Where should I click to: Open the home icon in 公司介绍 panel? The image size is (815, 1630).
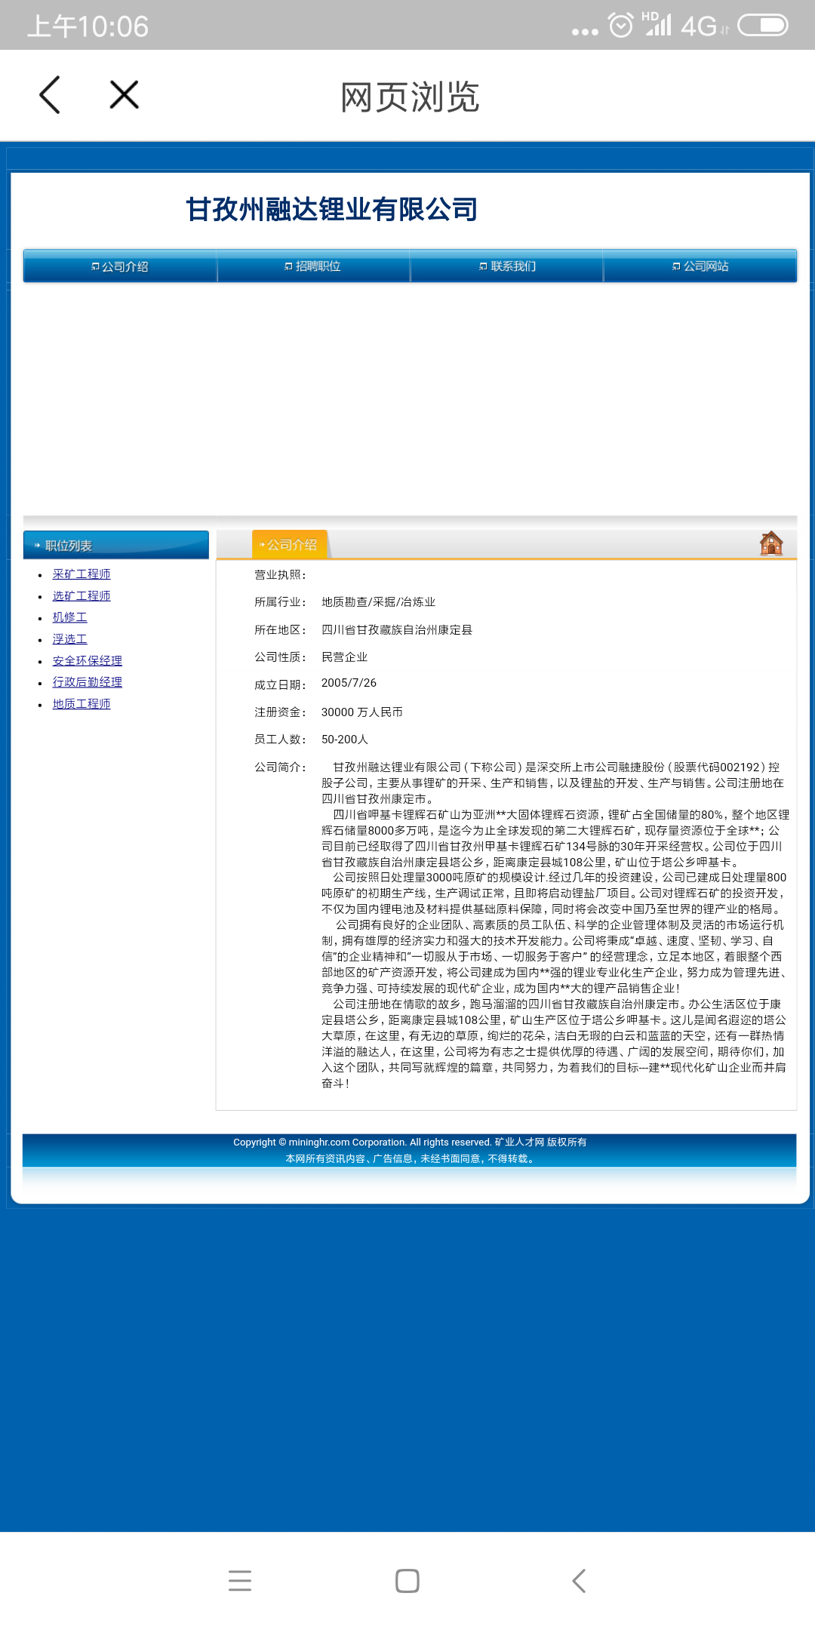pyautogui.click(x=771, y=543)
